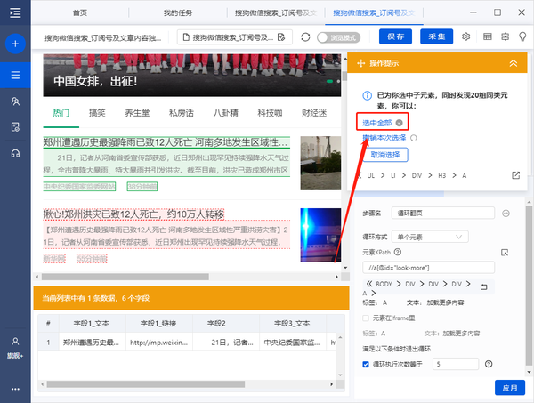Click the 撤销本次选择 link
This screenshot has width=534, height=403.
point(384,138)
